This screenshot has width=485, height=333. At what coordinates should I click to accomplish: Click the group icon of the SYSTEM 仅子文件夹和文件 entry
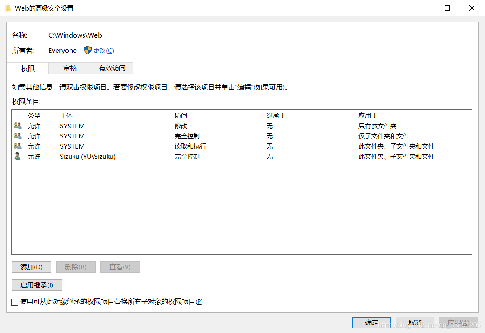18,136
